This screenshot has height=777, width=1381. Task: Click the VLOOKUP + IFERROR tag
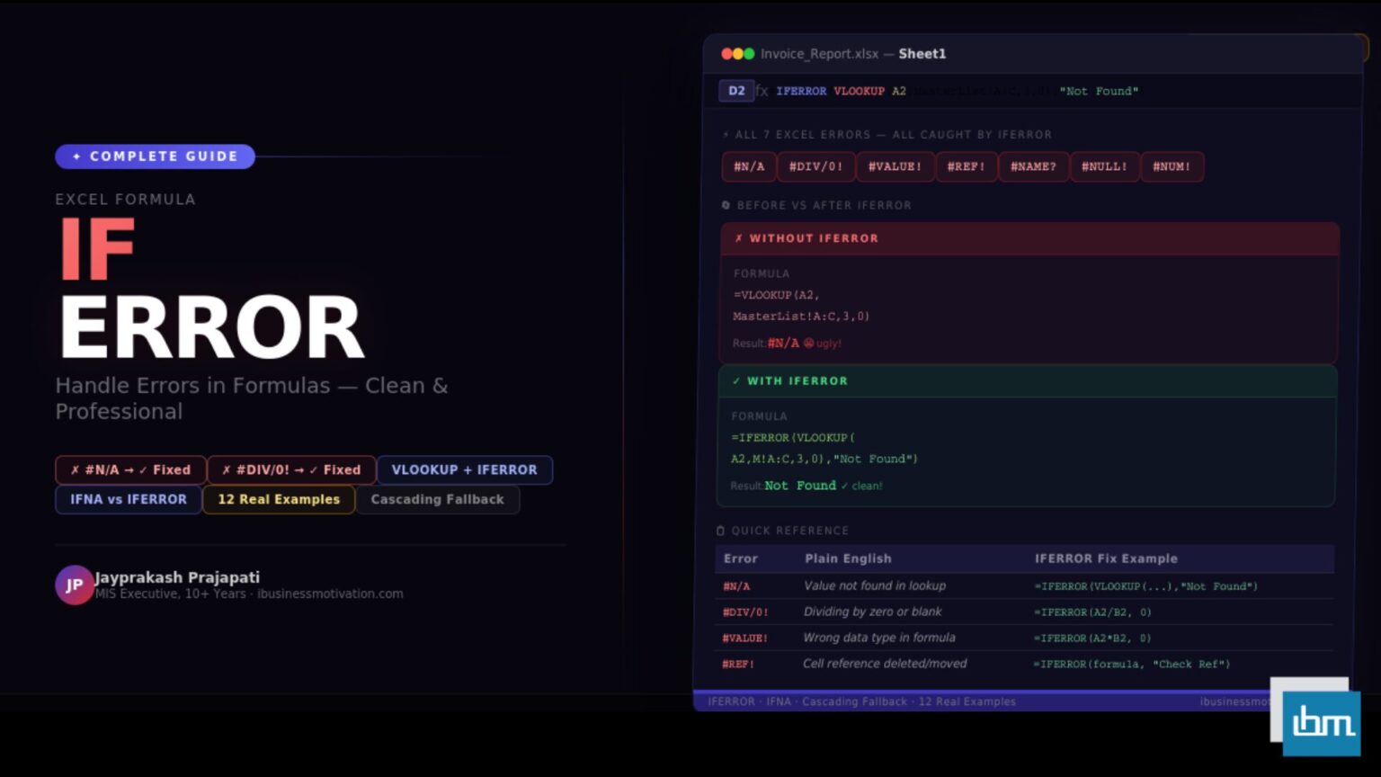point(464,469)
